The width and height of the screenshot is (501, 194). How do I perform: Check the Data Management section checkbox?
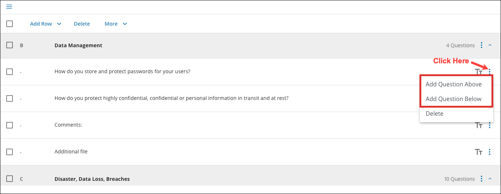coord(10,45)
